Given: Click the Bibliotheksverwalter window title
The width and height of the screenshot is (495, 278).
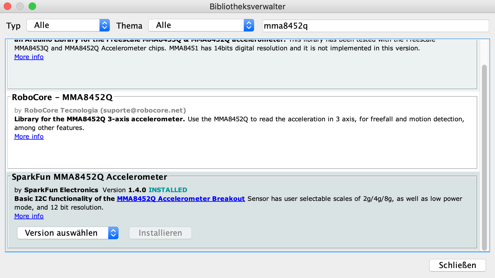Looking at the screenshot, I should pyautogui.click(x=247, y=7).
